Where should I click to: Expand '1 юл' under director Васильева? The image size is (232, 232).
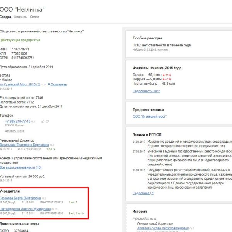[50, 149]
